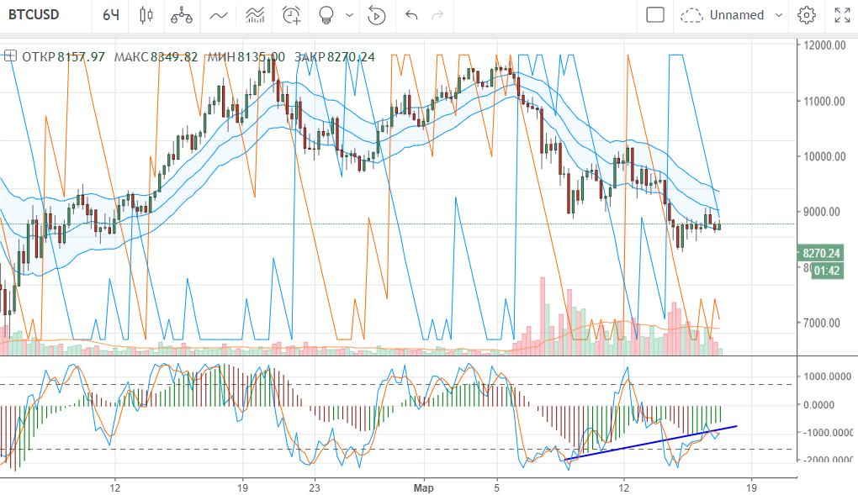Open chart settings gear
This screenshot has height=495, width=858.
click(807, 15)
